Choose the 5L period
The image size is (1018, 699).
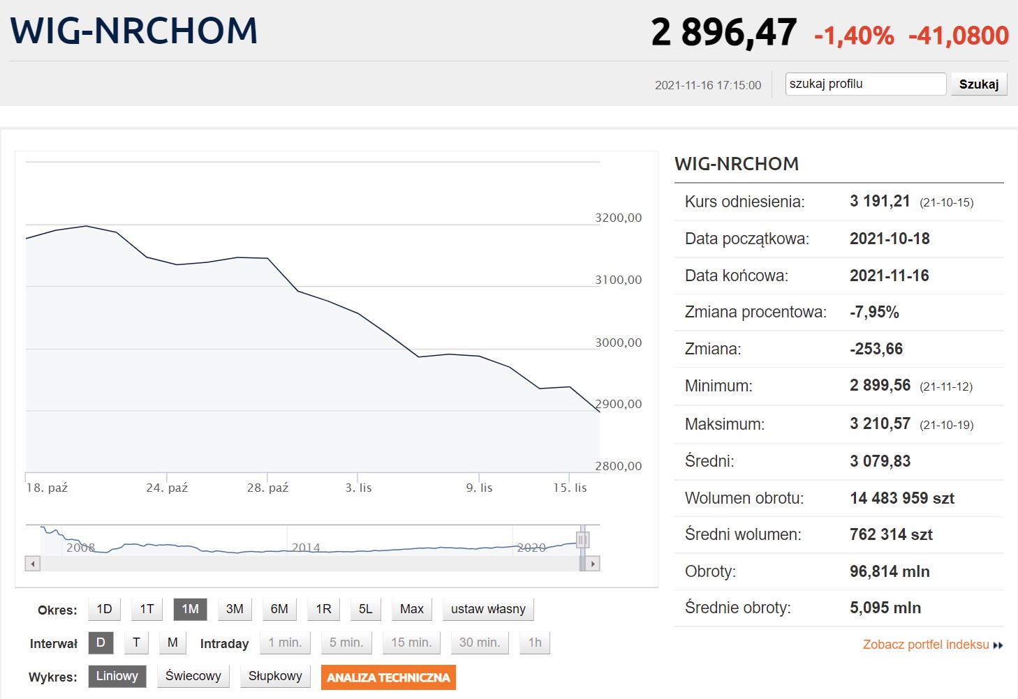point(365,609)
